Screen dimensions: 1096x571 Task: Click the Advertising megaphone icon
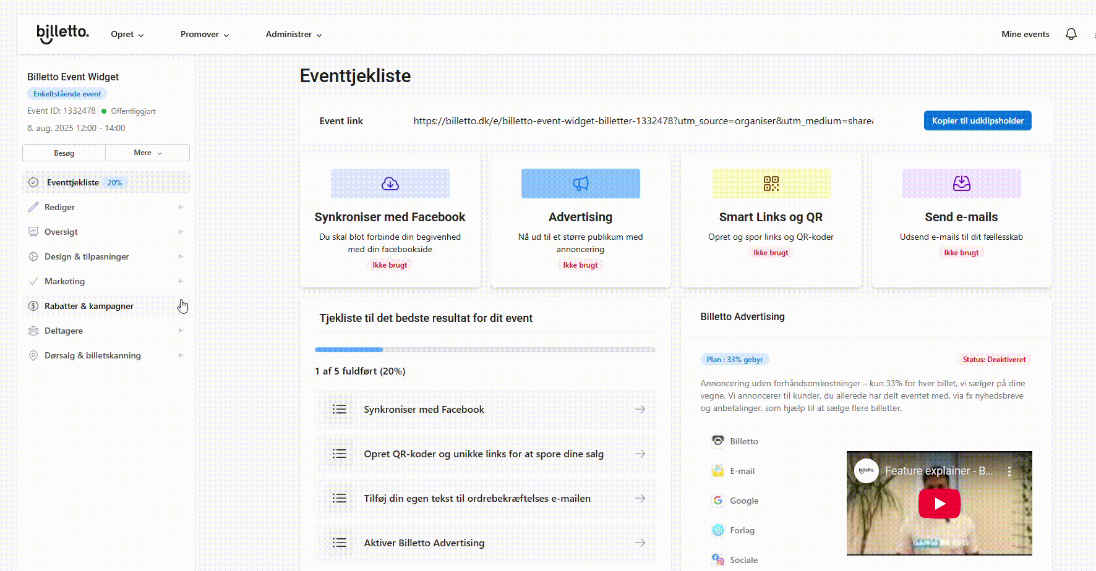(x=580, y=184)
